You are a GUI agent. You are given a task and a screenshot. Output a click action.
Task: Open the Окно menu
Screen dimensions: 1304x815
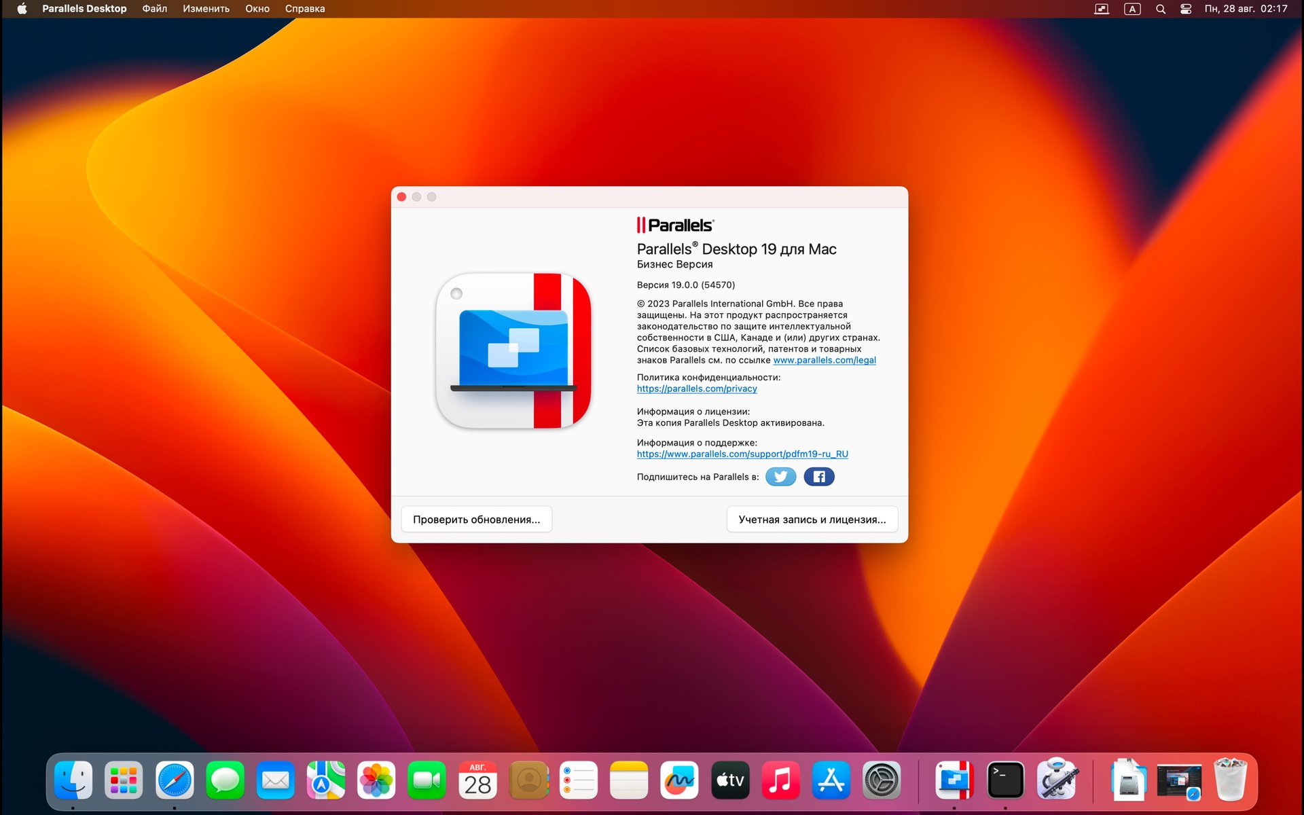pos(257,9)
